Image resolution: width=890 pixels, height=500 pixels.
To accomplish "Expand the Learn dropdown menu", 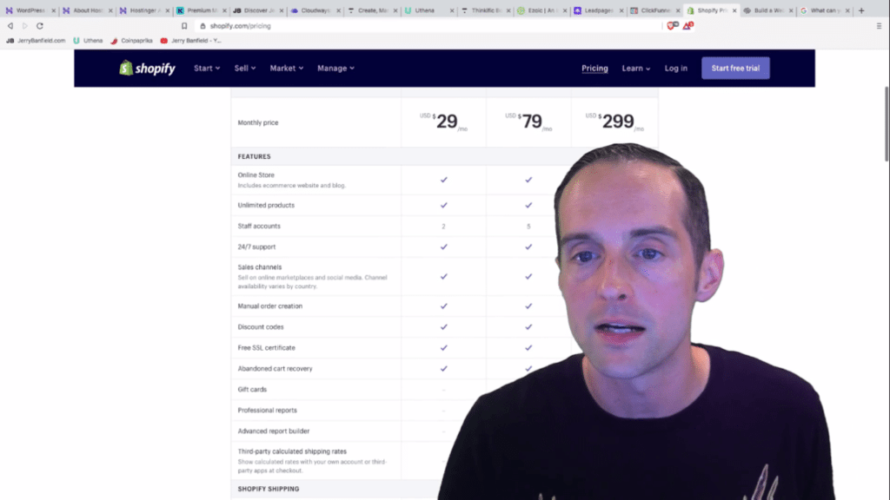I will 636,68.
